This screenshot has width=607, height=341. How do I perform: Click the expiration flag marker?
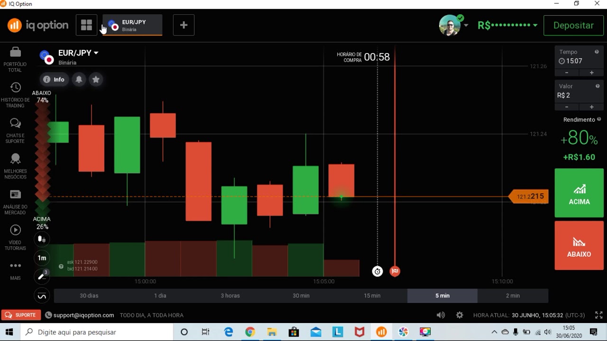pos(395,271)
